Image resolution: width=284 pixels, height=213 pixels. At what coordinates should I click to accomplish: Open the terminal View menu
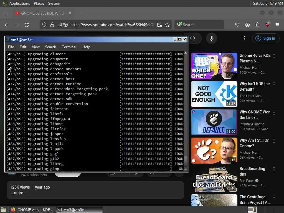click(x=36, y=47)
